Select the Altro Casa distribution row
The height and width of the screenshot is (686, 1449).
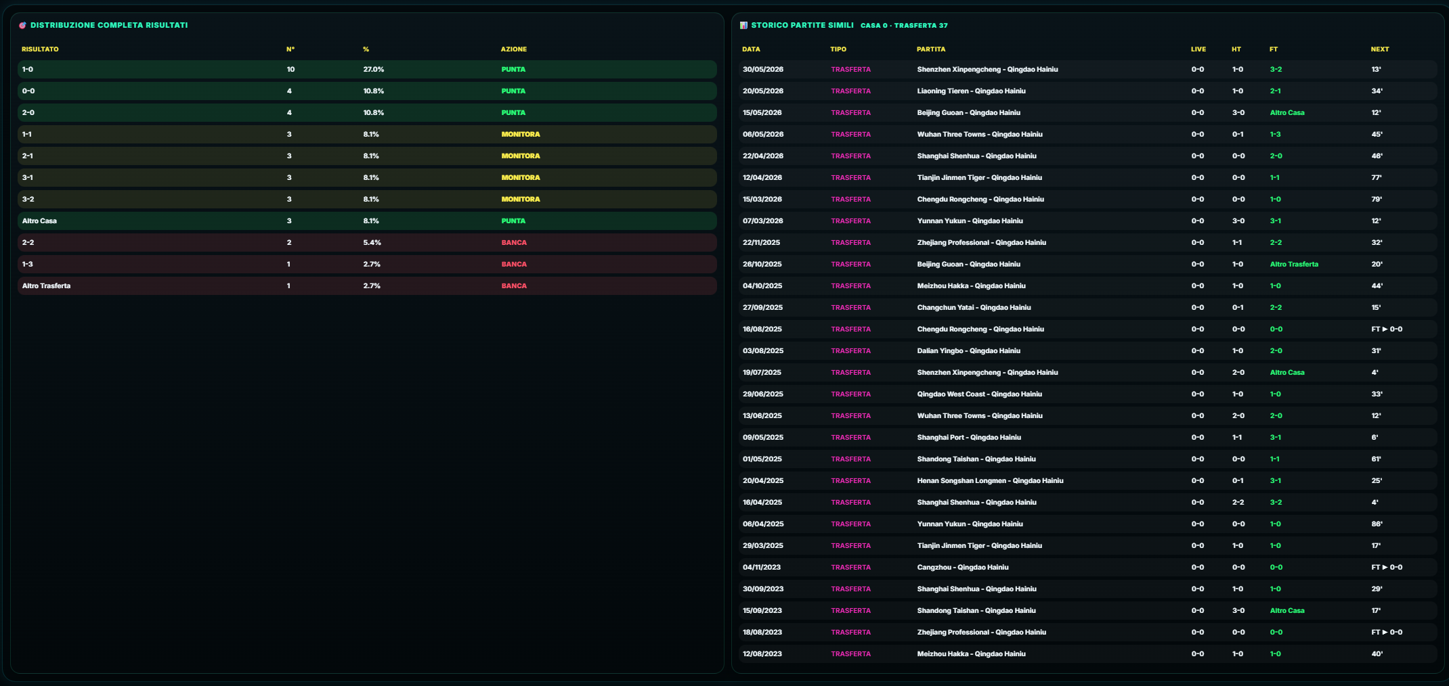[x=367, y=221]
